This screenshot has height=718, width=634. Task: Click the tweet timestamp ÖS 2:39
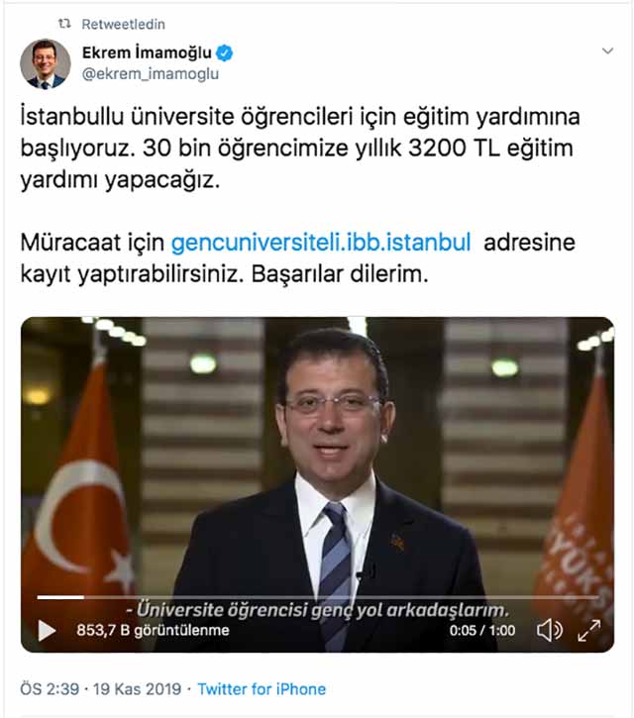[50, 689]
